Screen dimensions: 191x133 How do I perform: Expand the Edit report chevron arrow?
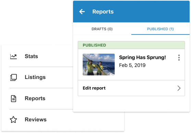(179, 88)
